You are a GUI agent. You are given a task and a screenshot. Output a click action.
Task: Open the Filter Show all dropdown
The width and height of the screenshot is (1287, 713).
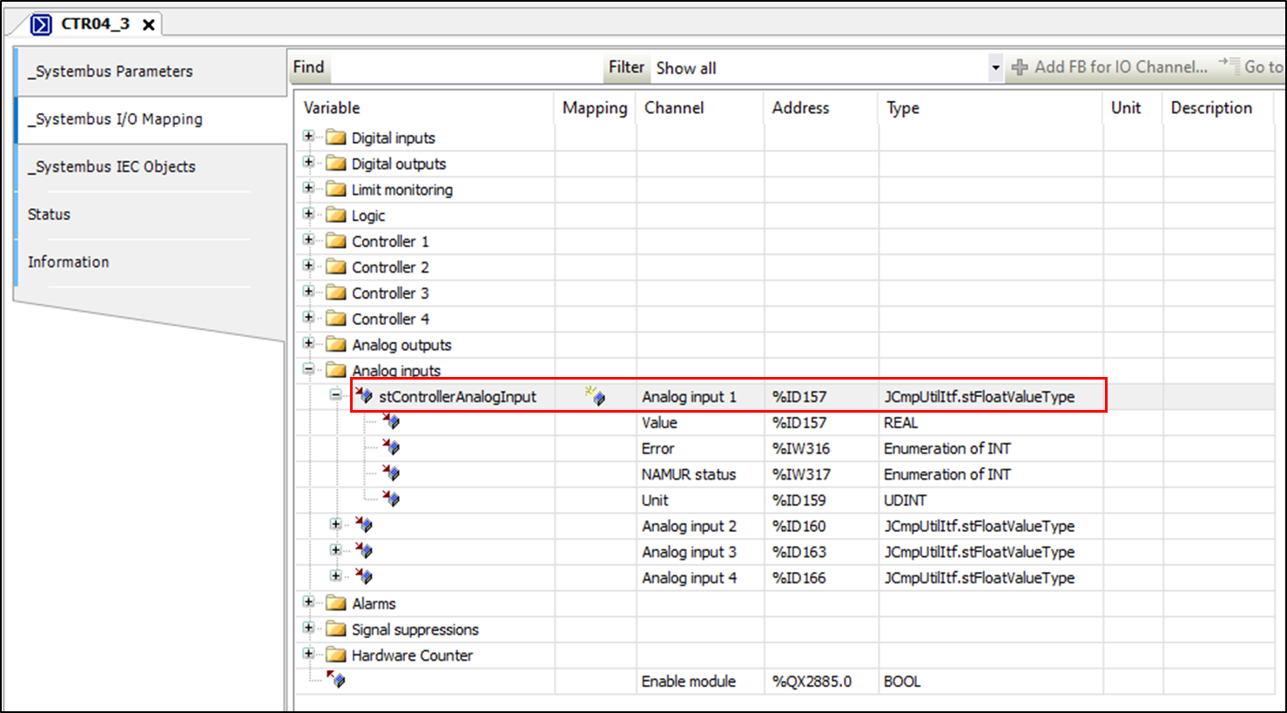click(x=995, y=68)
